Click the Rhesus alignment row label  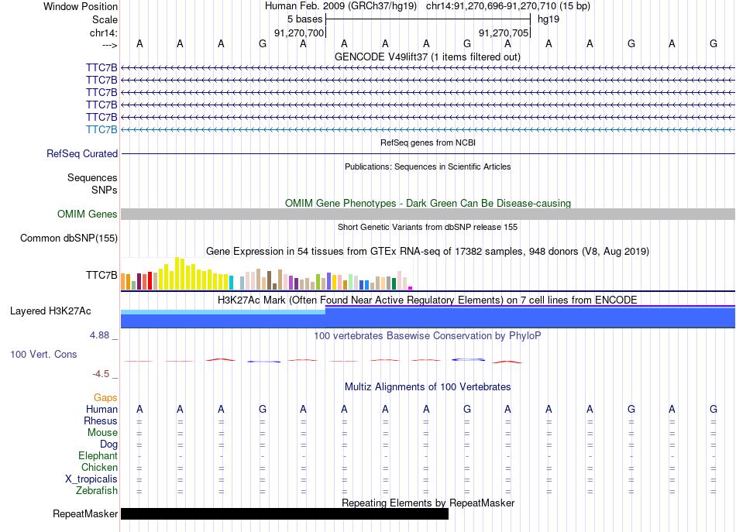click(x=101, y=420)
